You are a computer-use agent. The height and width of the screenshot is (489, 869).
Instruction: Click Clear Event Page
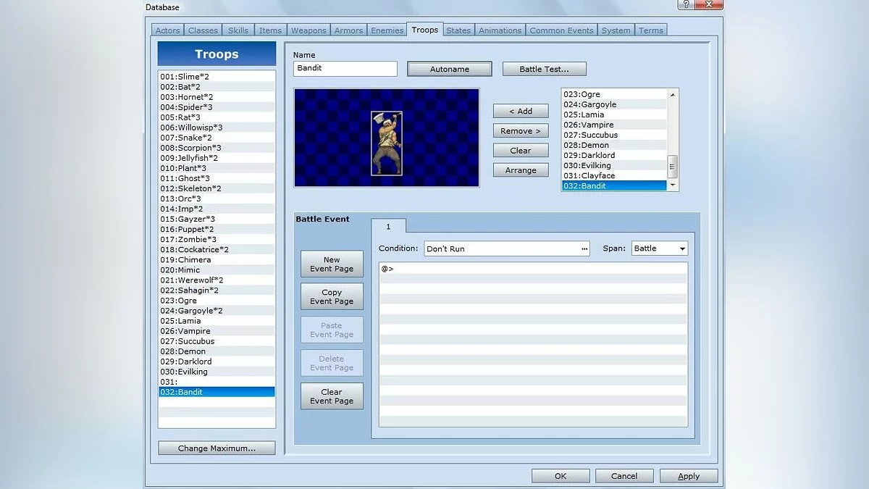[x=332, y=396]
